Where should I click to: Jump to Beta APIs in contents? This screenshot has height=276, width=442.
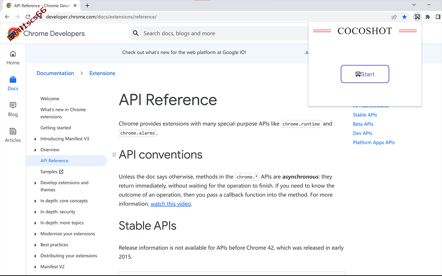(363, 124)
